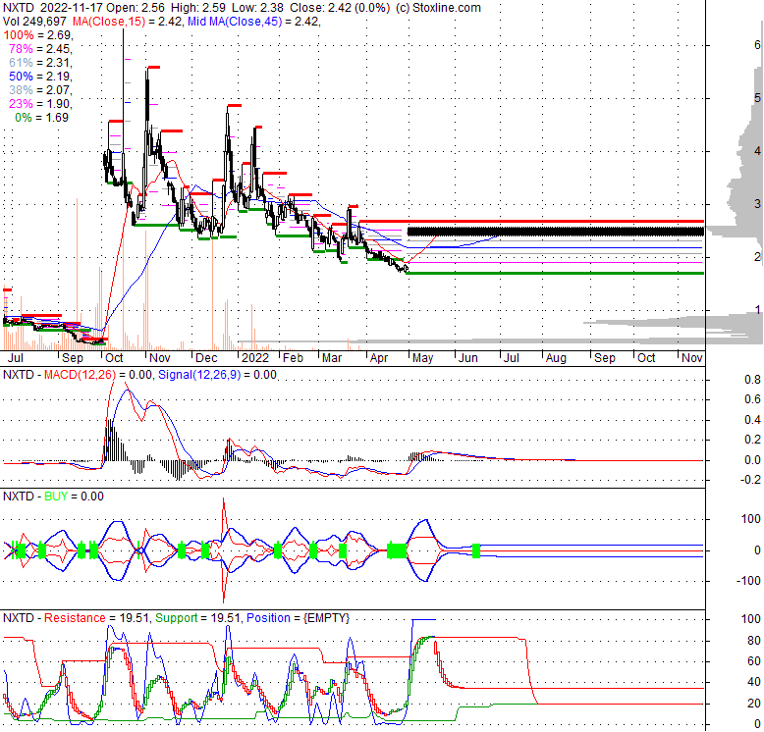Click the "Low: 2.38" value
This screenshot has width=764, height=732.
pos(257,8)
